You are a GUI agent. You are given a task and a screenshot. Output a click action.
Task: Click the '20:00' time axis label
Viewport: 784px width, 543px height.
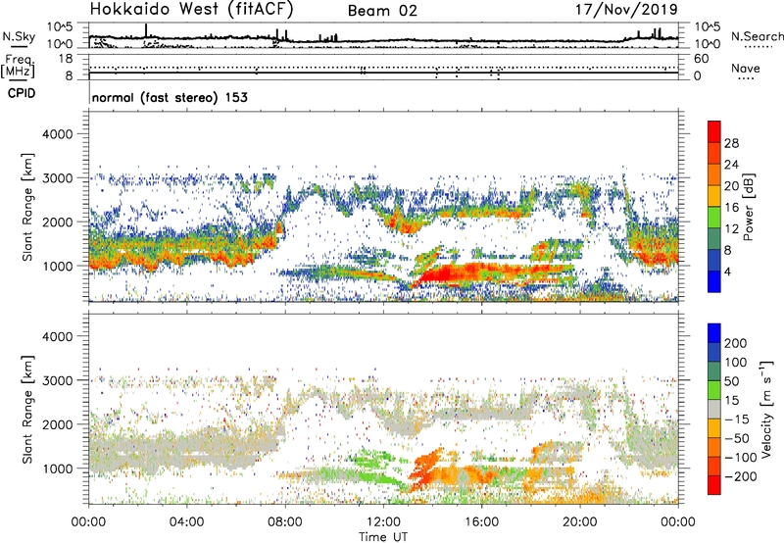pyautogui.click(x=580, y=522)
